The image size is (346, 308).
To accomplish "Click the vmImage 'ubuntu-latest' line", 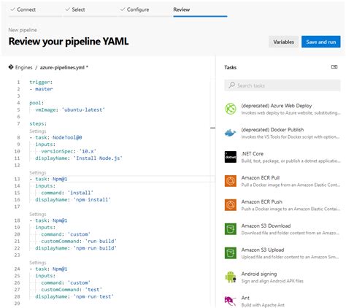I will tap(70, 109).
